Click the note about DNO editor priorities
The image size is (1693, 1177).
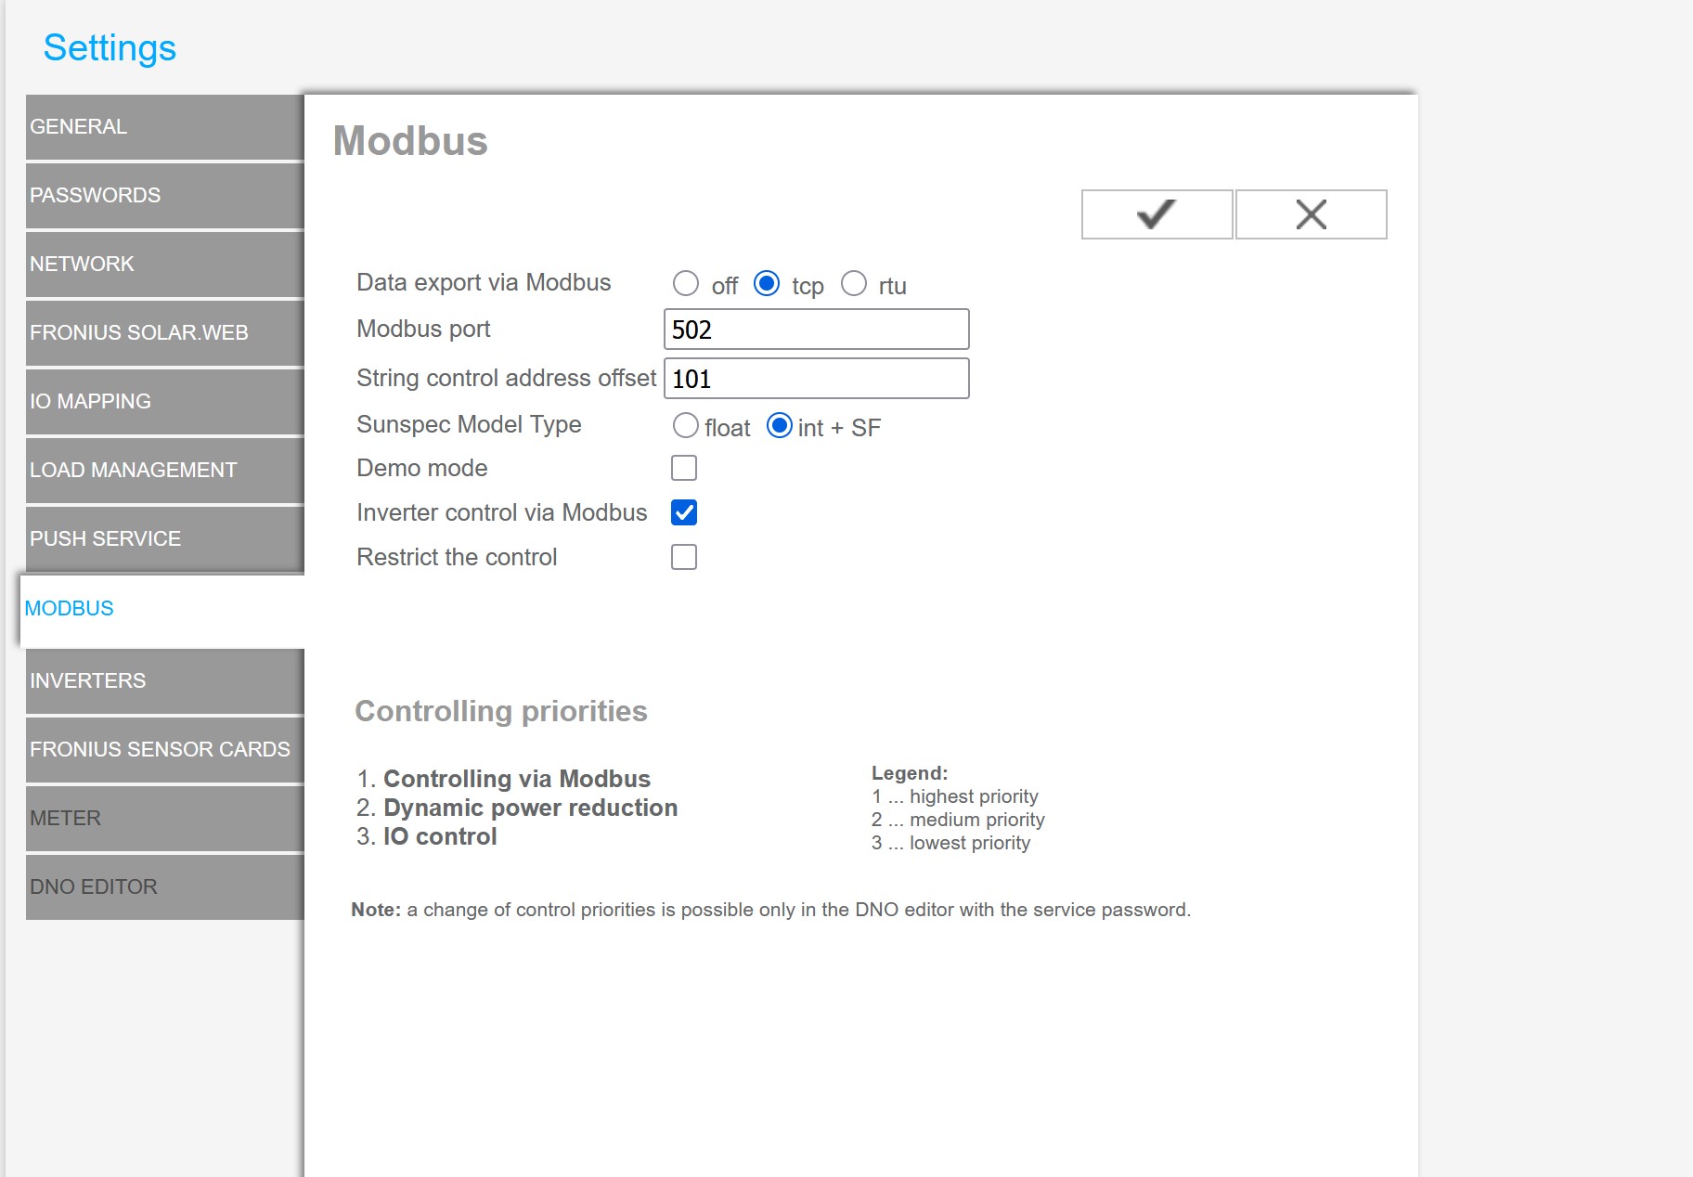(x=770, y=910)
